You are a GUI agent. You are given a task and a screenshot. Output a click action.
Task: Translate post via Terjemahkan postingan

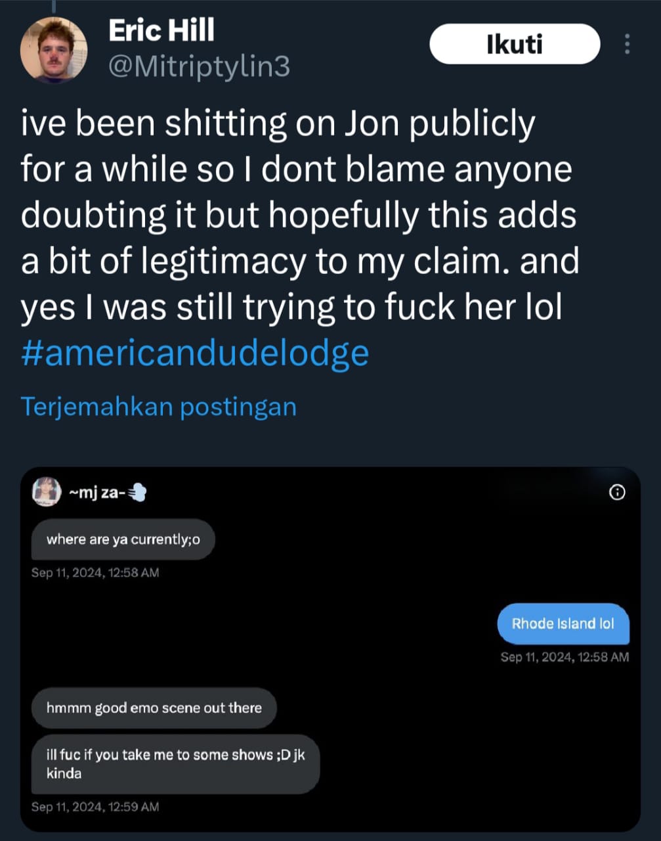point(159,407)
